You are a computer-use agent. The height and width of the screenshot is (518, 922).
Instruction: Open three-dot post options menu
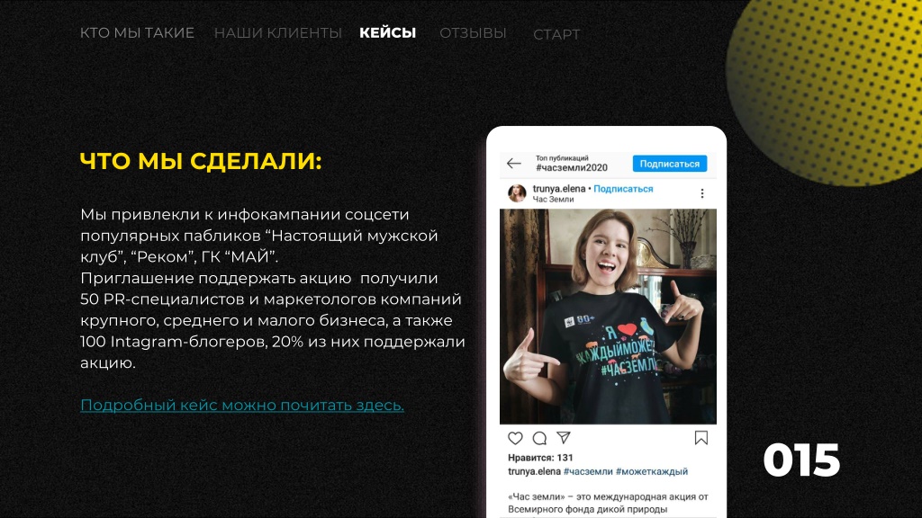(702, 193)
